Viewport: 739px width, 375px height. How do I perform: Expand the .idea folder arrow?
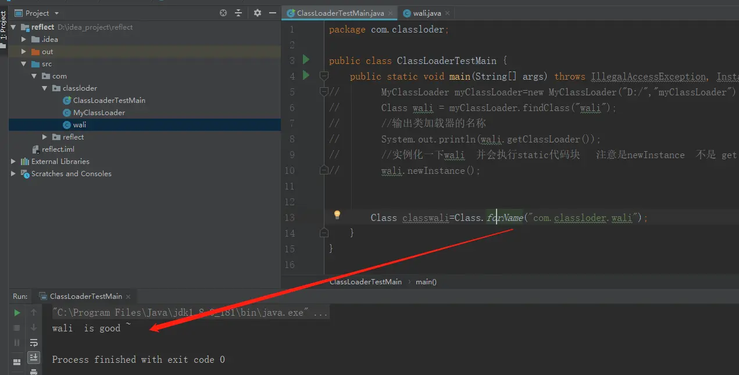click(24, 40)
